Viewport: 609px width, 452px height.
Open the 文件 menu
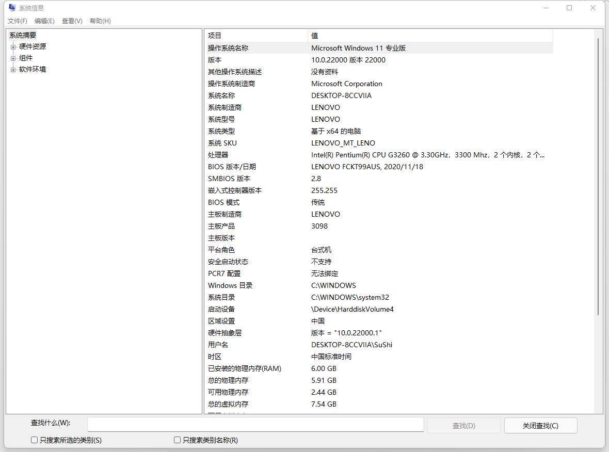[x=17, y=21]
